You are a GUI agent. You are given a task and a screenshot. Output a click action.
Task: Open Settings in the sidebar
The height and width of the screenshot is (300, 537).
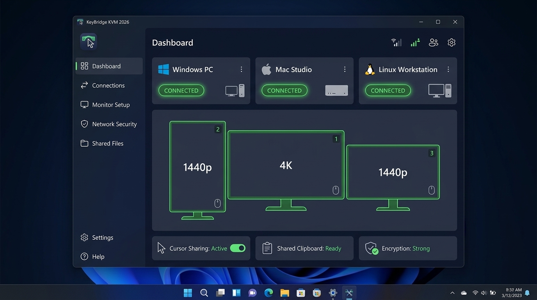(x=109, y=237)
